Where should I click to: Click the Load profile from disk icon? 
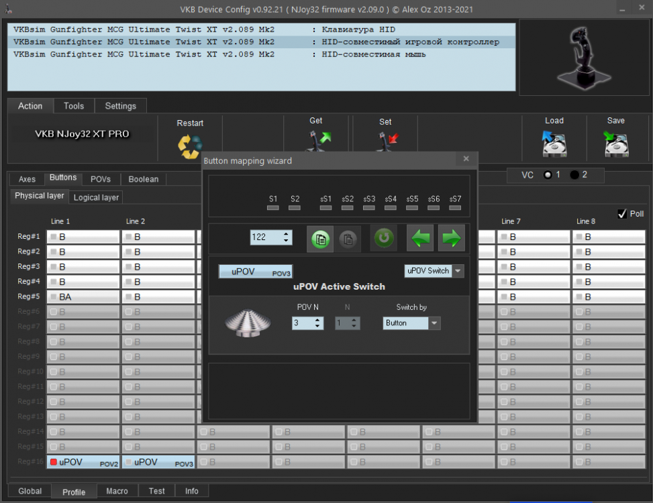click(x=554, y=142)
